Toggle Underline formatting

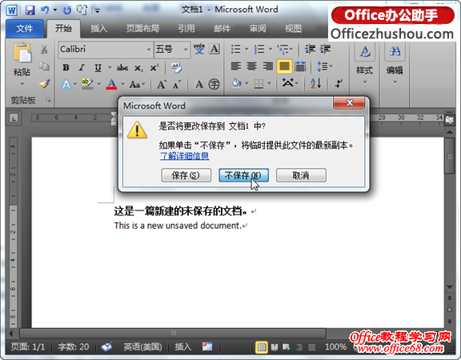click(98, 67)
